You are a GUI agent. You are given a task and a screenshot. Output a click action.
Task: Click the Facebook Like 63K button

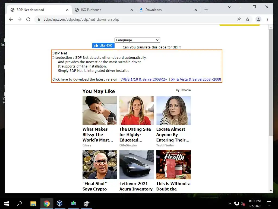(x=103, y=45)
